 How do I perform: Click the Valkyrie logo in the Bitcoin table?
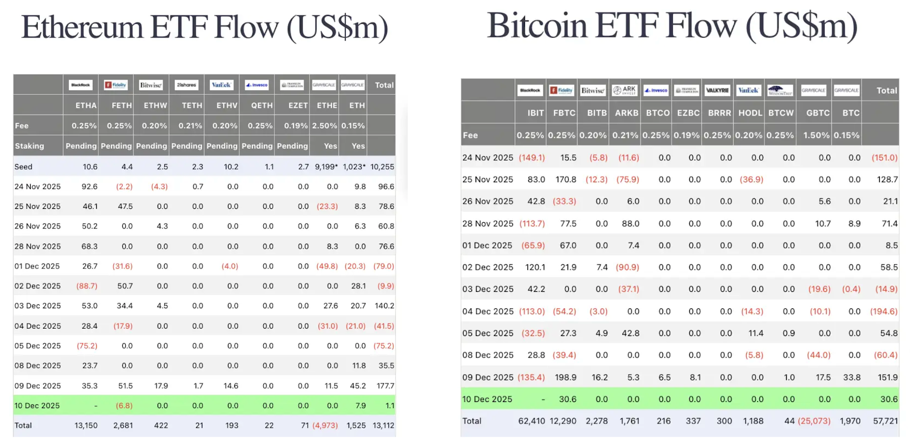pyautogui.click(x=717, y=90)
